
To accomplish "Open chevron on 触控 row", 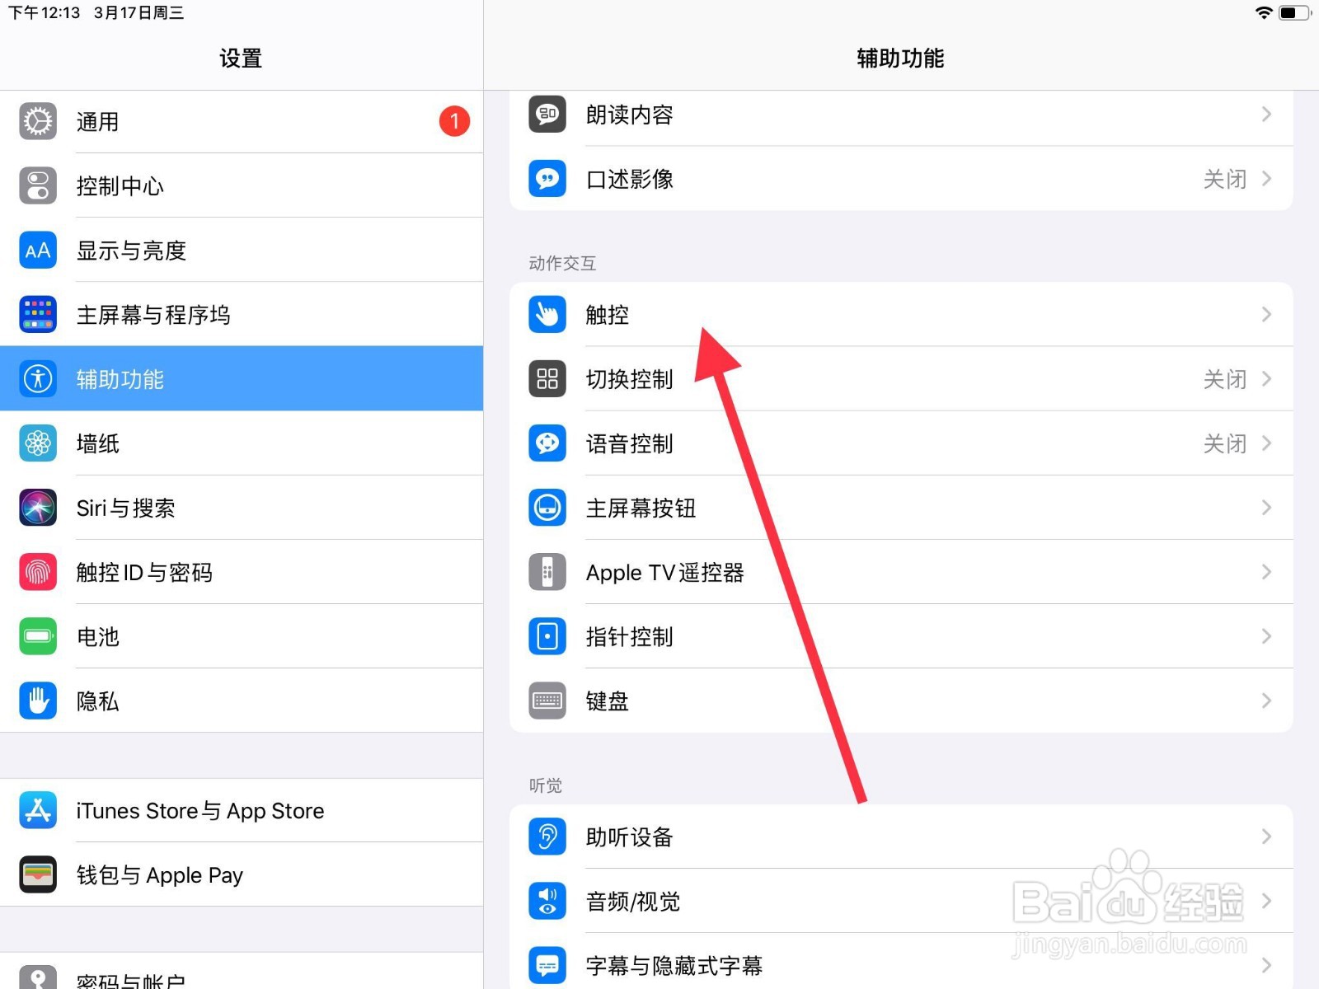I will 1267,314.
